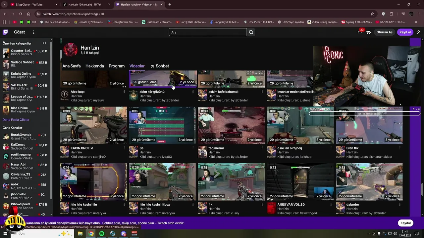The width and height of the screenshot is (424, 238).
Task: Open the Knight Online category in sidebar
Action: 25,76
